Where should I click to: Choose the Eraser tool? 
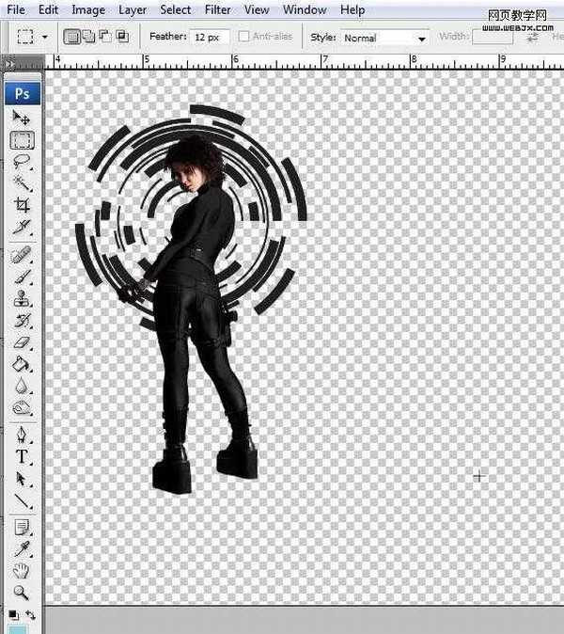pos(21,342)
